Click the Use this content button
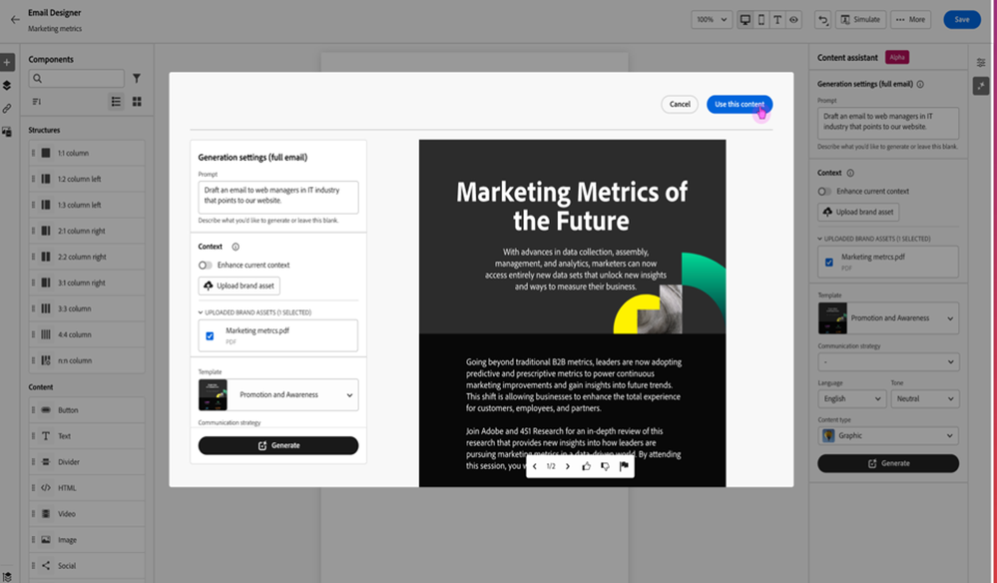997x583 pixels. pyautogui.click(x=739, y=104)
